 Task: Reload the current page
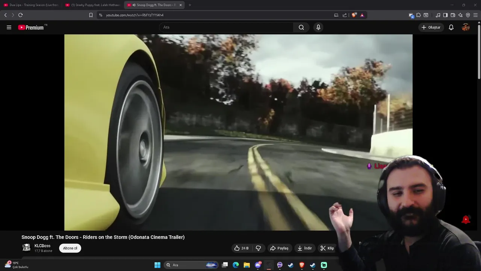(x=20, y=15)
